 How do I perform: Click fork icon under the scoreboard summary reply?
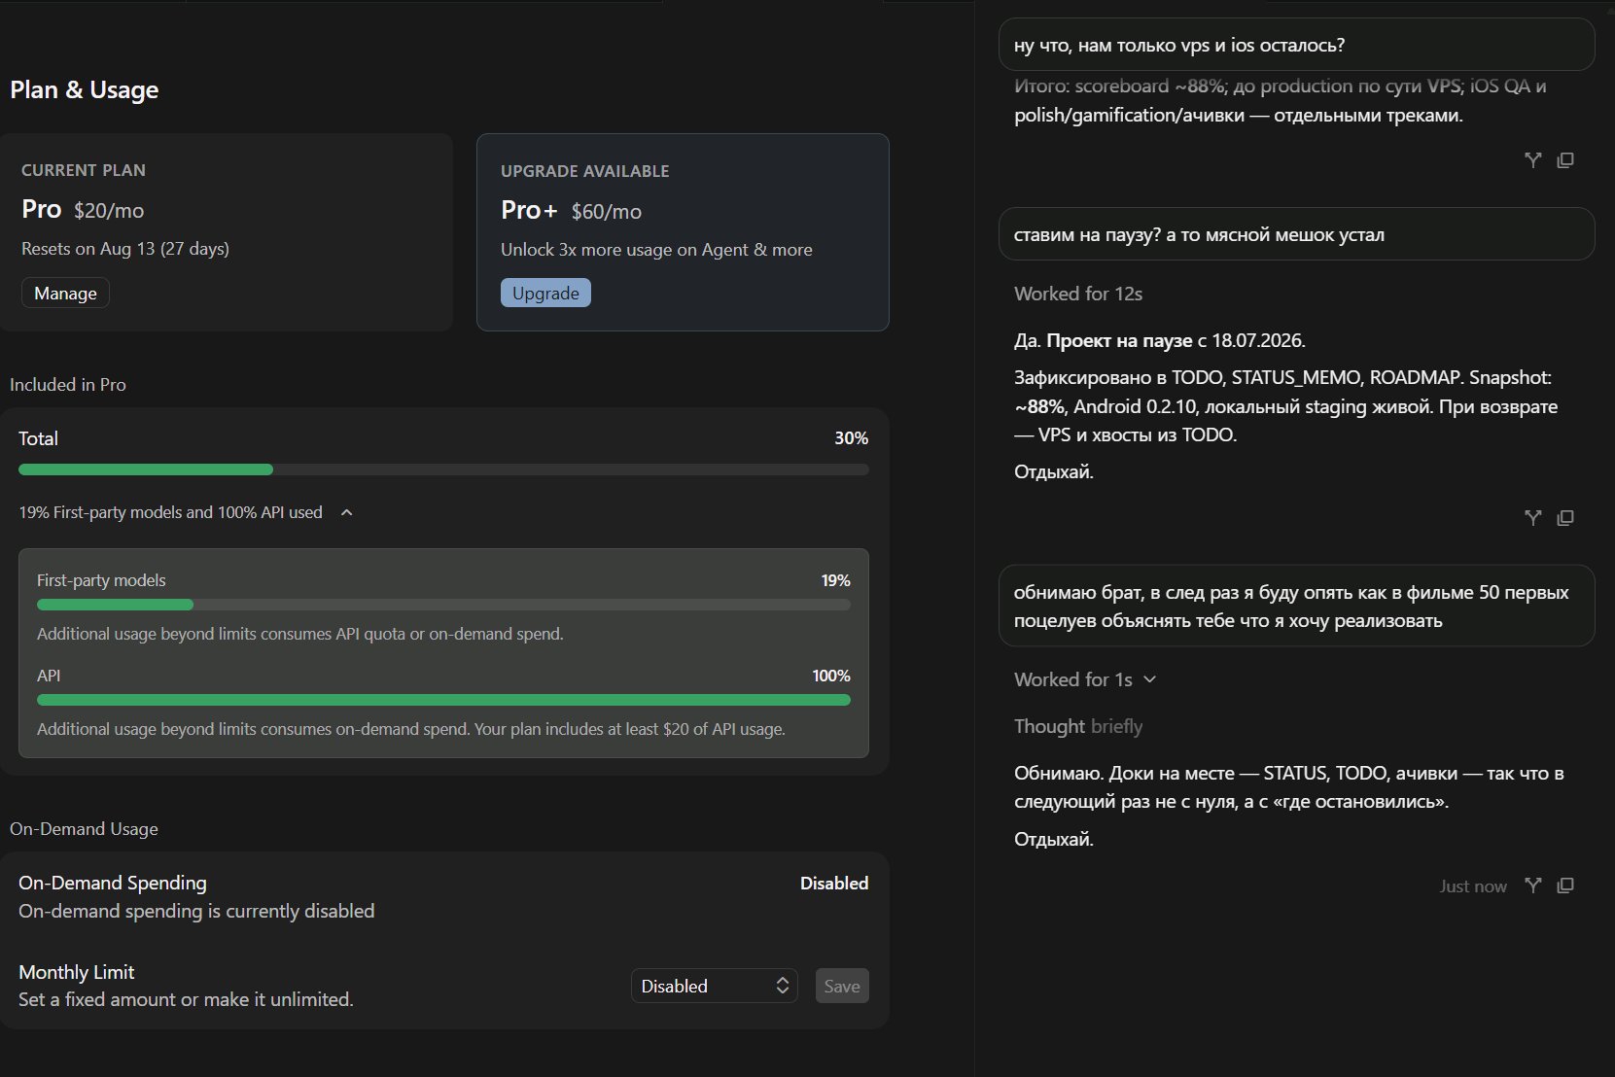tap(1533, 160)
